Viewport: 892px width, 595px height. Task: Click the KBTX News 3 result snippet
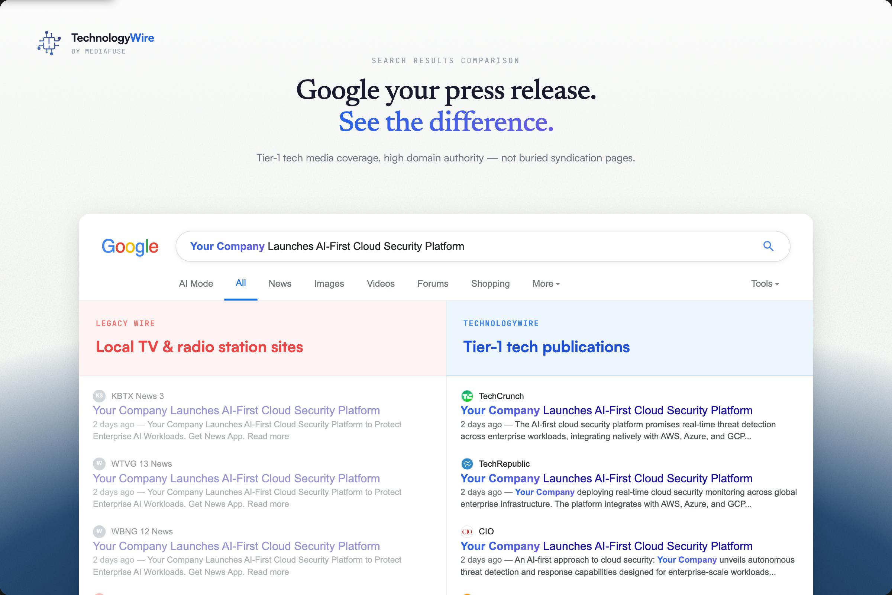(247, 430)
